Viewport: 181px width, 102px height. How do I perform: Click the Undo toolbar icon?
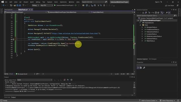point(23,5)
